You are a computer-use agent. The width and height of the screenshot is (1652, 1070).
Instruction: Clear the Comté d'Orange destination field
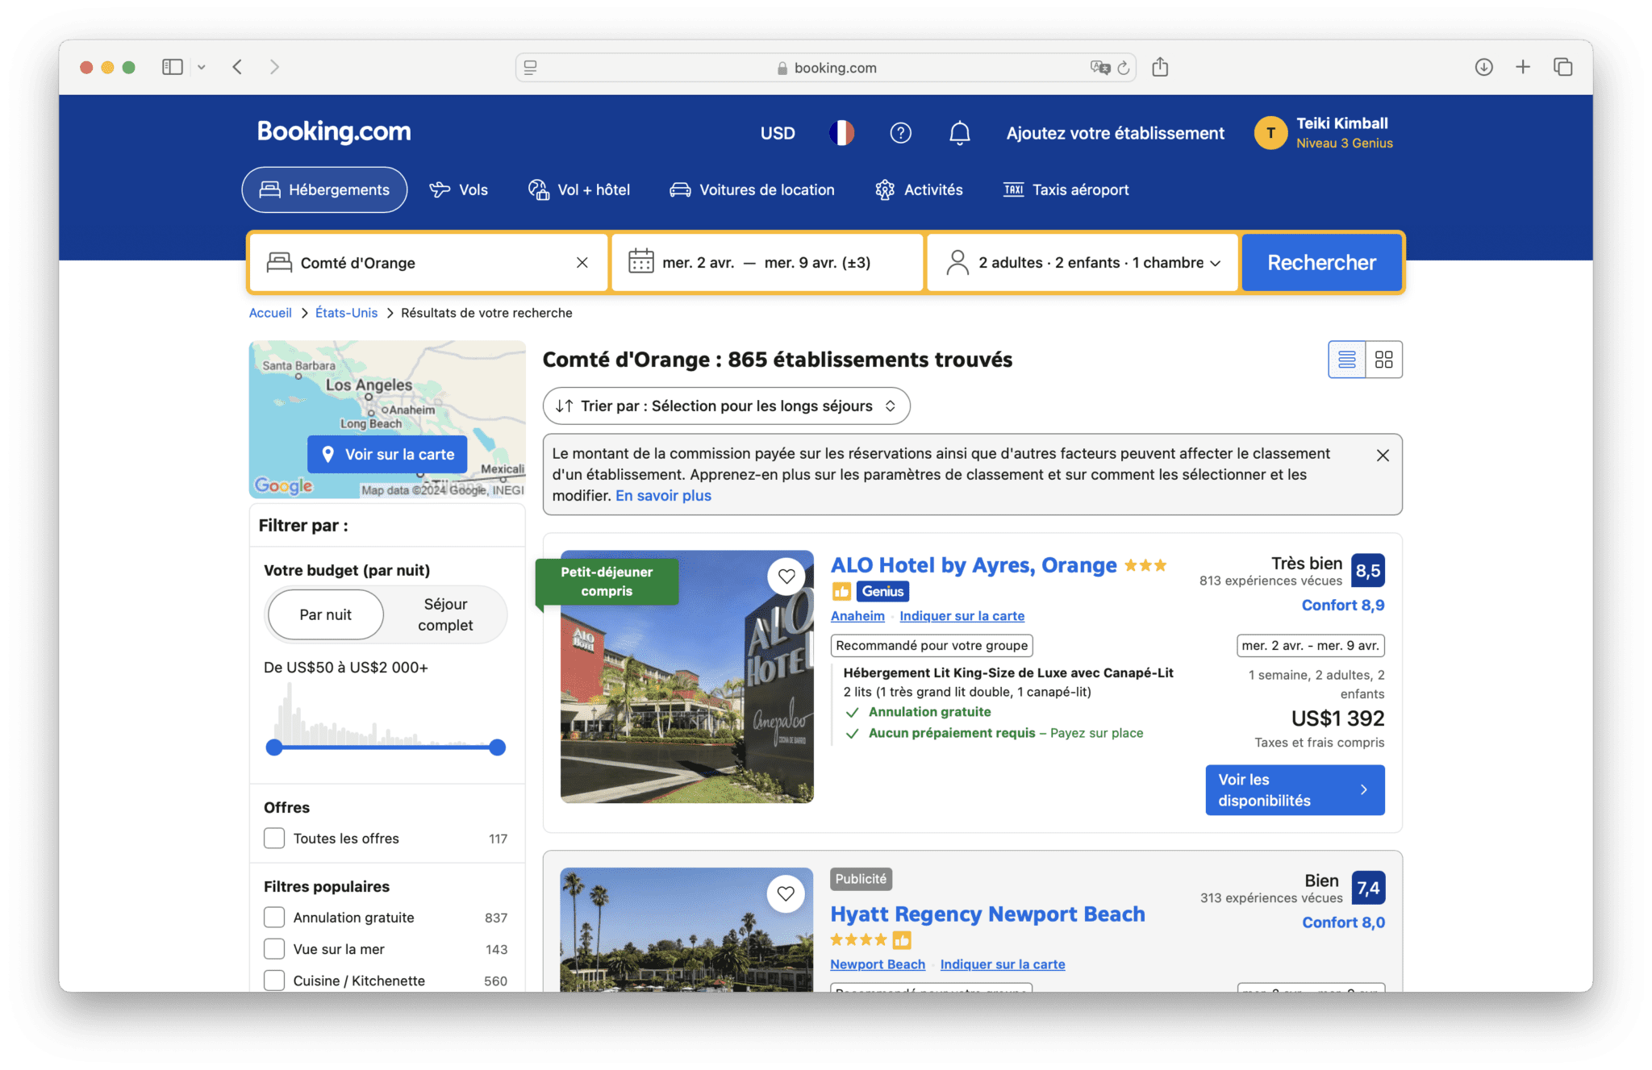click(582, 263)
